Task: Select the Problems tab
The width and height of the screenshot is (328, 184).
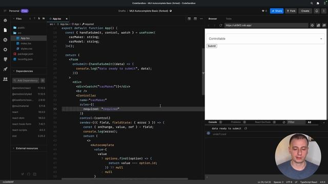Action: (x=236, y=122)
